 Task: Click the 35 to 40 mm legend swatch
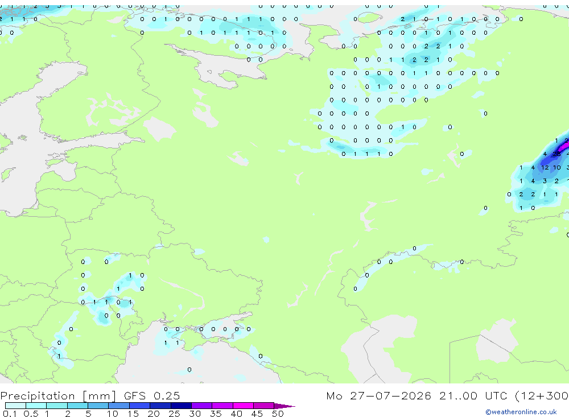click(x=222, y=406)
